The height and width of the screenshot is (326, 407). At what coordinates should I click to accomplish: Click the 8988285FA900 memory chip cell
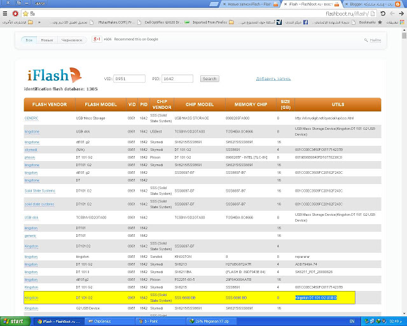click(x=237, y=118)
